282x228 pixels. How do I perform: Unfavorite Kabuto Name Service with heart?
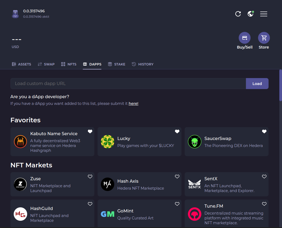[90, 131]
